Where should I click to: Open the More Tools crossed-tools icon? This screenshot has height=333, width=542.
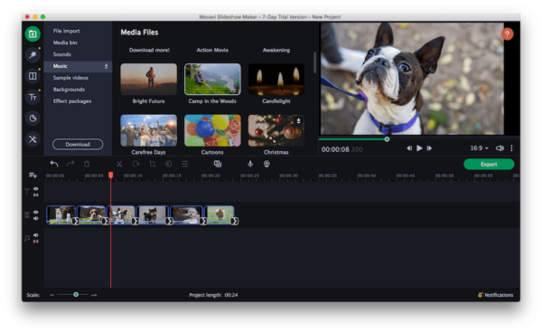33,139
